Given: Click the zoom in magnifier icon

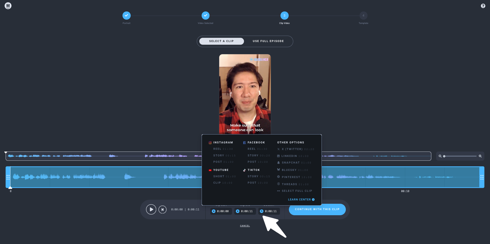Looking at the screenshot, I should [x=480, y=156].
